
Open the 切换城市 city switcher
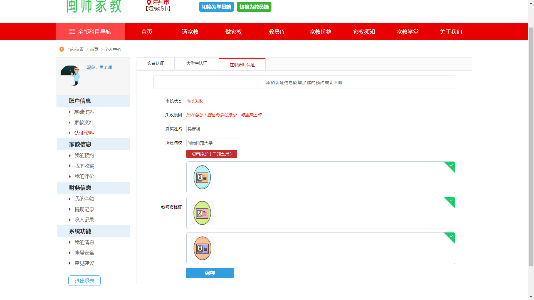pyautogui.click(x=158, y=9)
